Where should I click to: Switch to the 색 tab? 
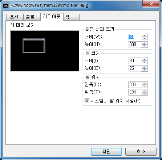point(72,17)
